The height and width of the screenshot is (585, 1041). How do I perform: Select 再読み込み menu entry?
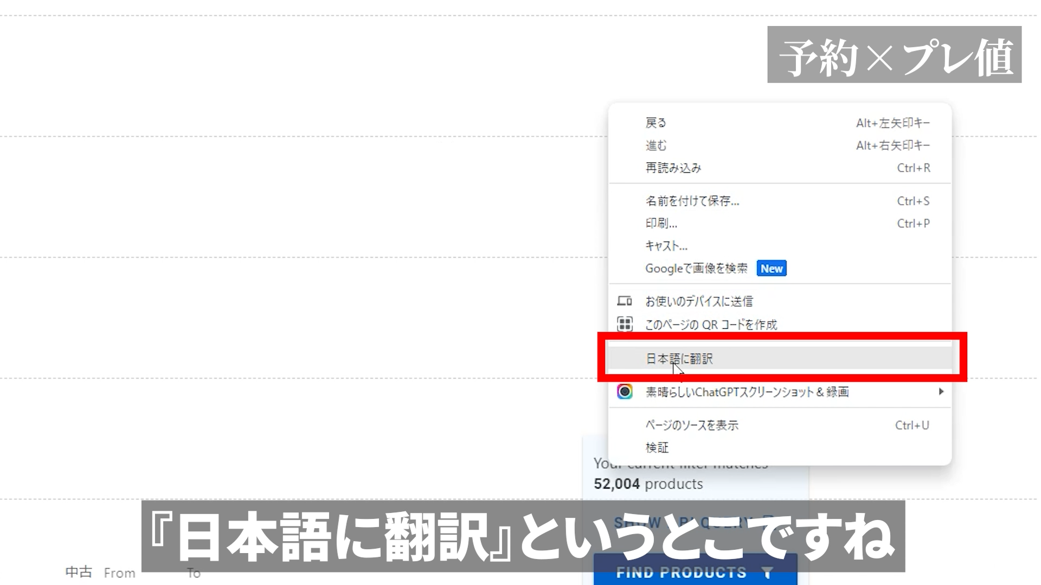click(x=673, y=168)
